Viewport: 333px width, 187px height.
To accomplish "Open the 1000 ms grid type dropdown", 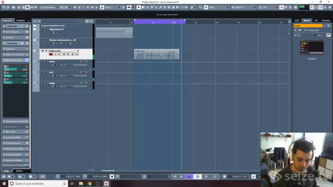I will [244, 7].
